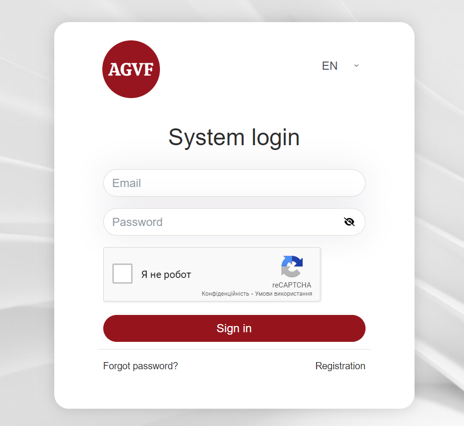This screenshot has width=464, height=426.
Task: Open the Forgot password? link
Action: click(141, 366)
